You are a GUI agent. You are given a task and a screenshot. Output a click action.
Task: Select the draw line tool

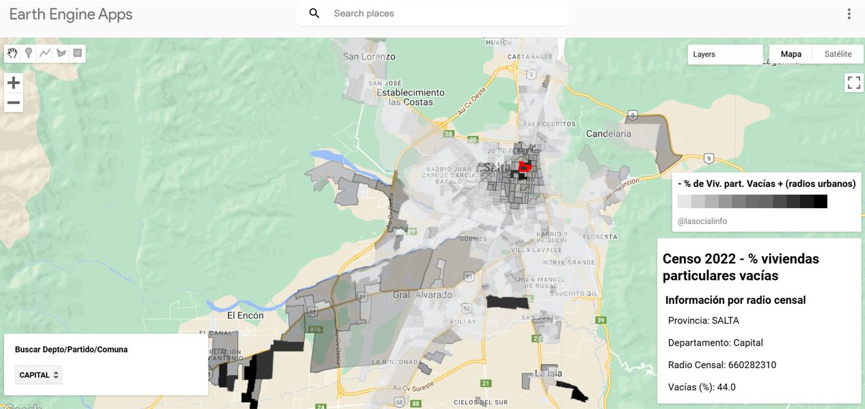[45, 53]
